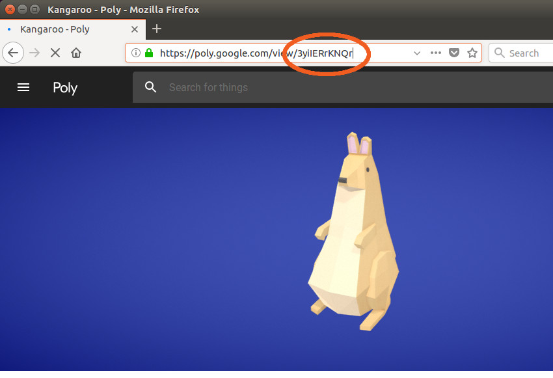Screen dimensions: 553x378
Task: Minimize the Firefox window
Action: [x=22, y=10]
